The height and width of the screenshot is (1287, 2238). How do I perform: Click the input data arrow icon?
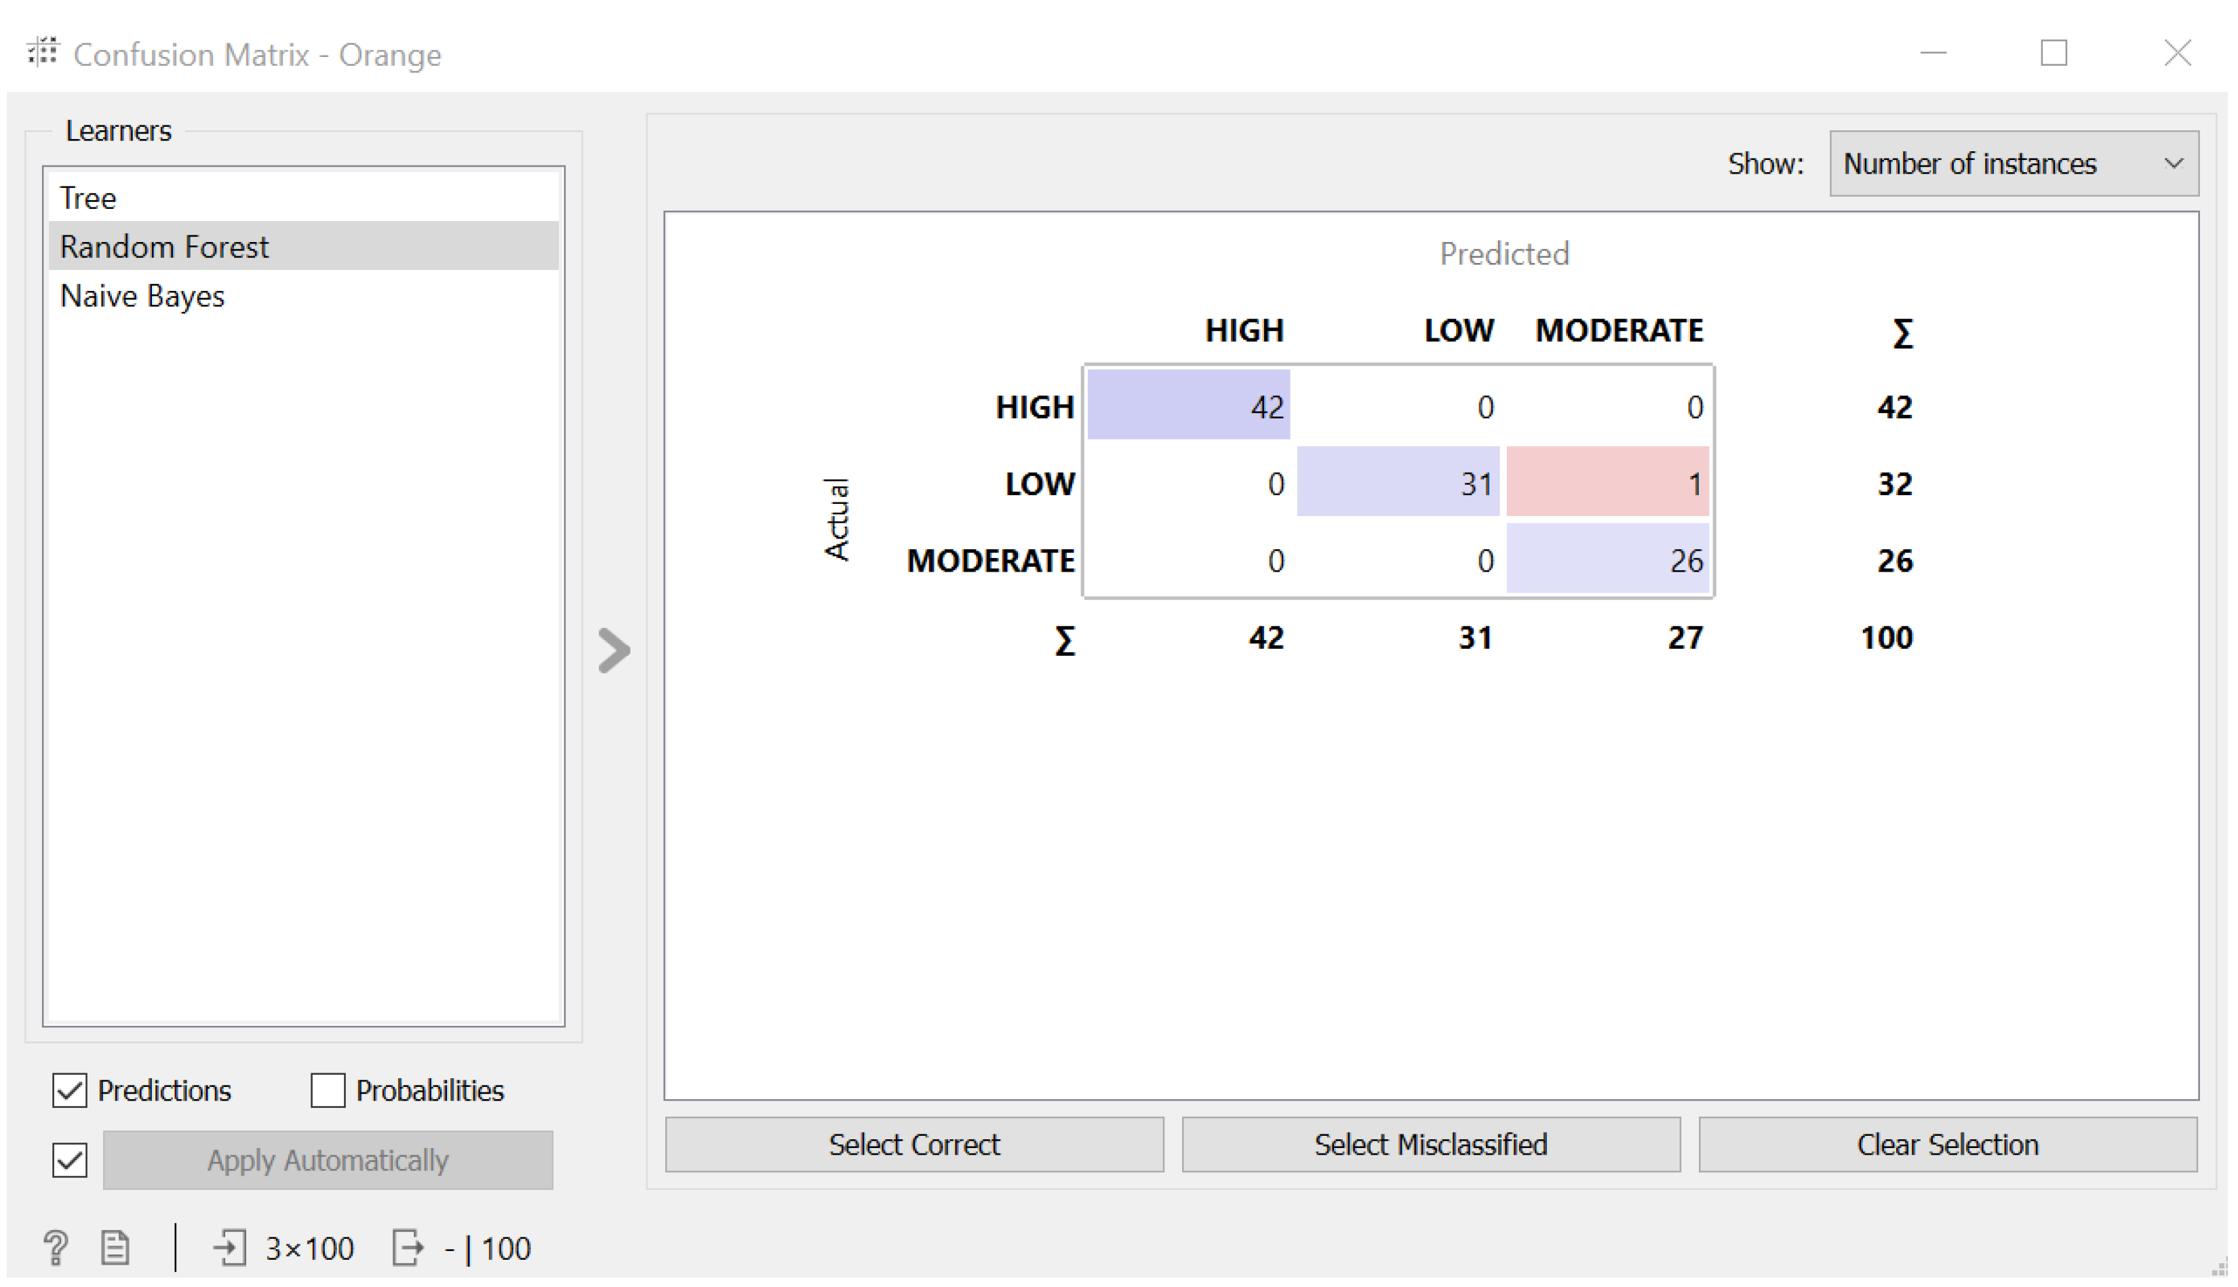click(230, 1247)
